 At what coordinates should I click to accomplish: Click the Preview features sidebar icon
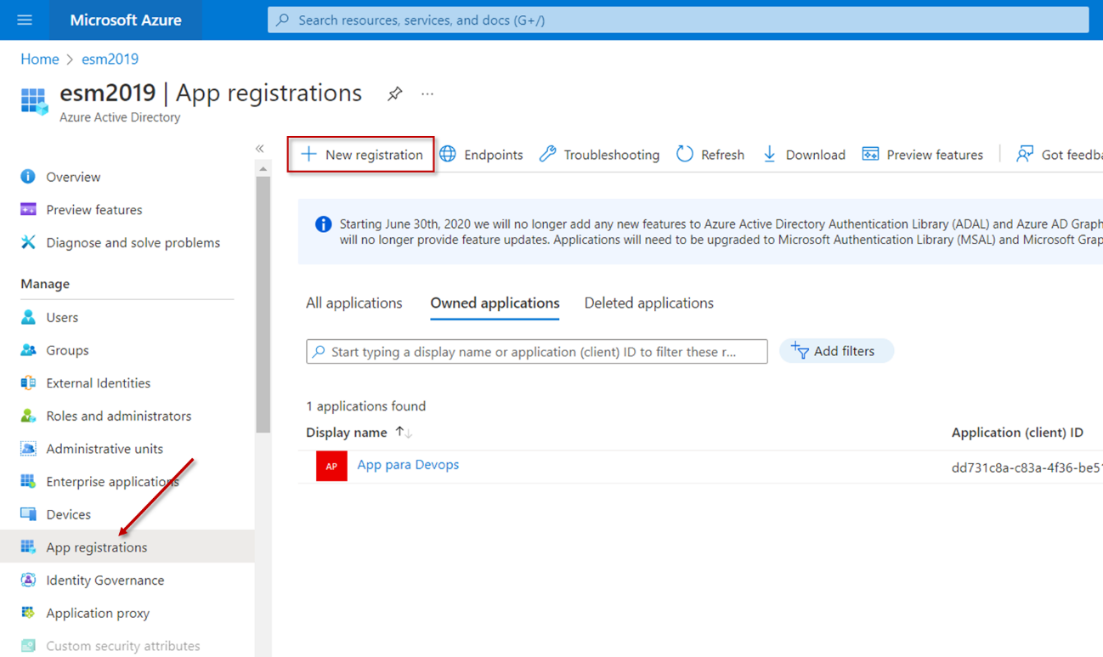(28, 210)
